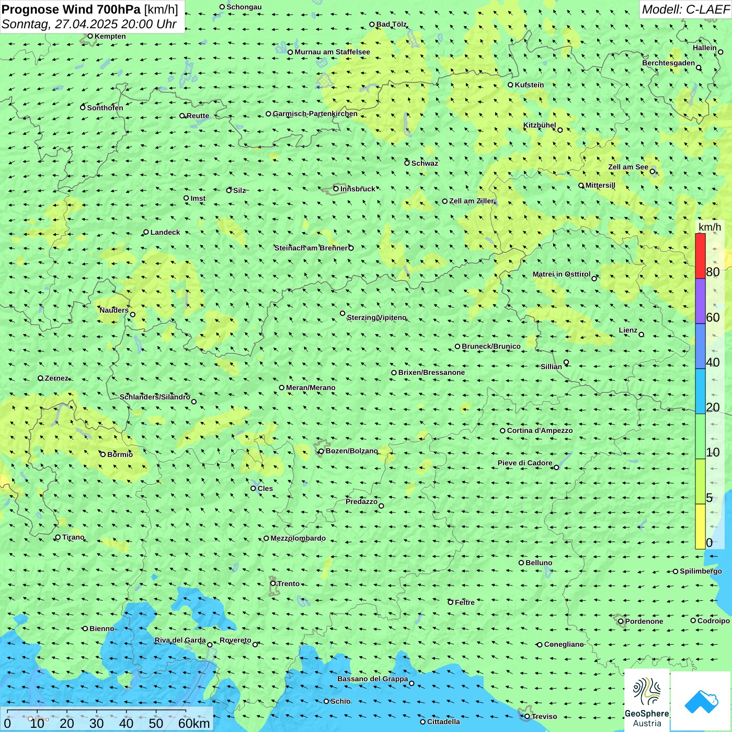Select the Steinach am Brenner label
Viewport: 732px width, 732px height.
coord(311,248)
